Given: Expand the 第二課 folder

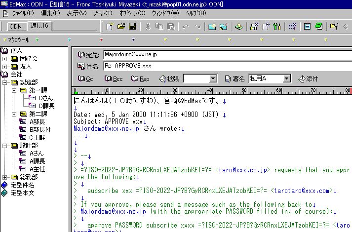Looking at the screenshot, I should pos(14,114).
